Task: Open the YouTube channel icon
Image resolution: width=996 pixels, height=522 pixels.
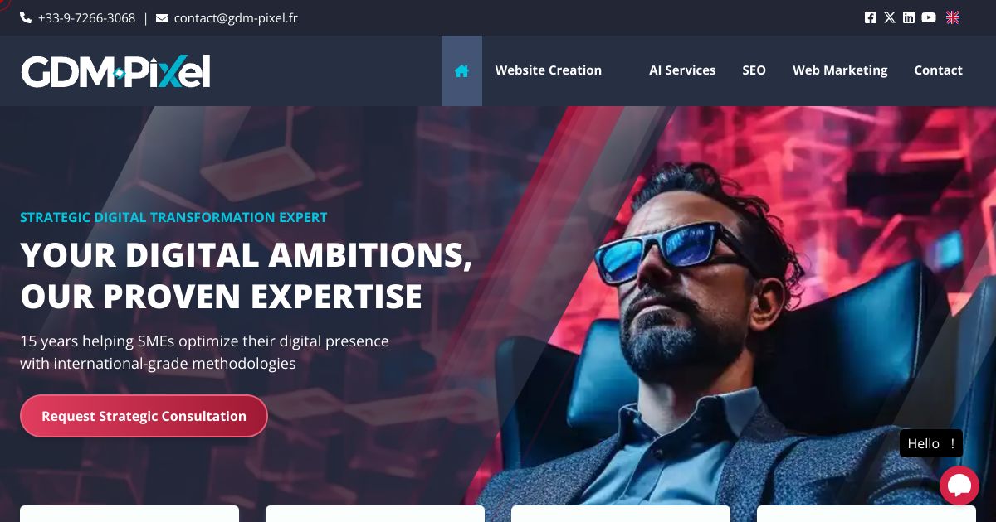Action: click(929, 17)
